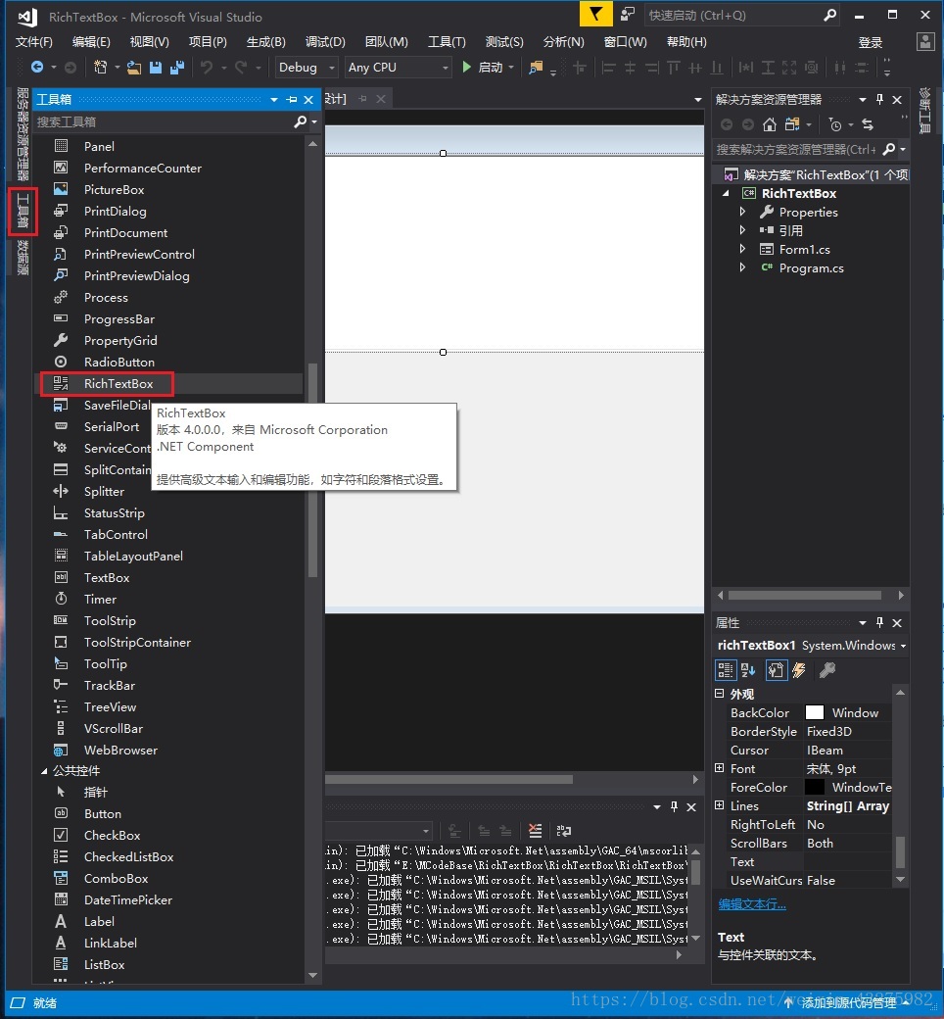Viewport: 944px width, 1019px height.
Task: Click the feedback icon beside the notifications flag
Action: click(x=628, y=15)
